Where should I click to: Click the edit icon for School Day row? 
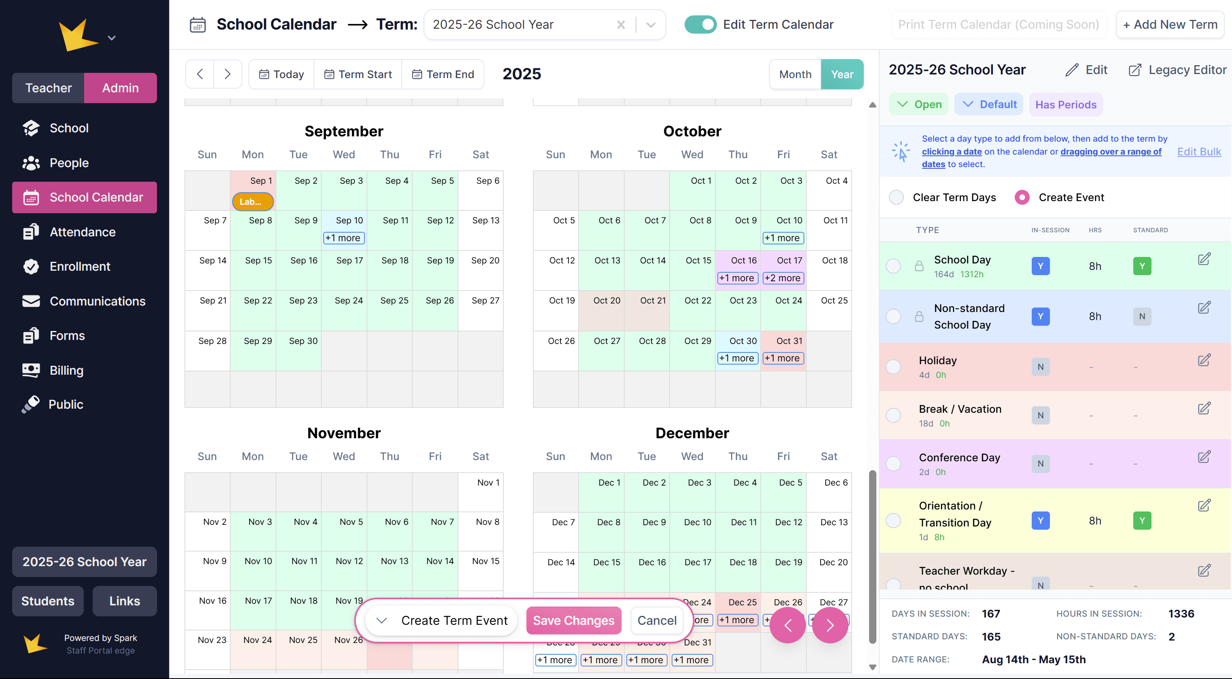click(1204, 259)
